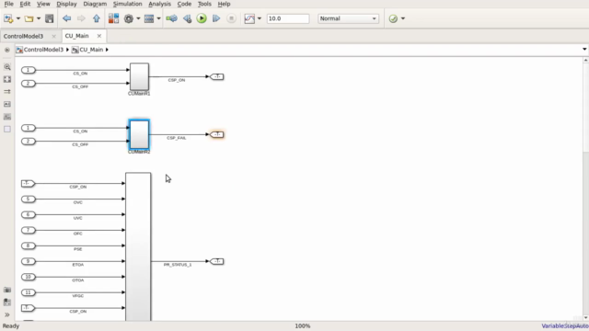Go forward with the Forward arrow
Screen dimensions: 589x331
pos(81,18)
